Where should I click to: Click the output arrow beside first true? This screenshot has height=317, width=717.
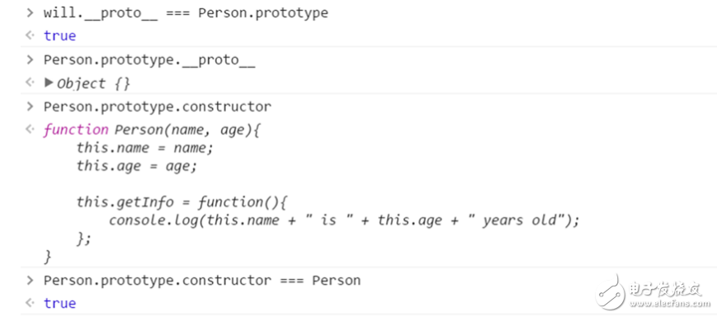[x=30, y=35]
